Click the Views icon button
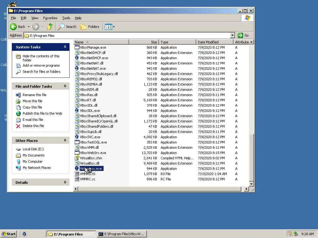The height and width of the screenshot is (238, 318). pyautogui.click(x=108, y=27)
